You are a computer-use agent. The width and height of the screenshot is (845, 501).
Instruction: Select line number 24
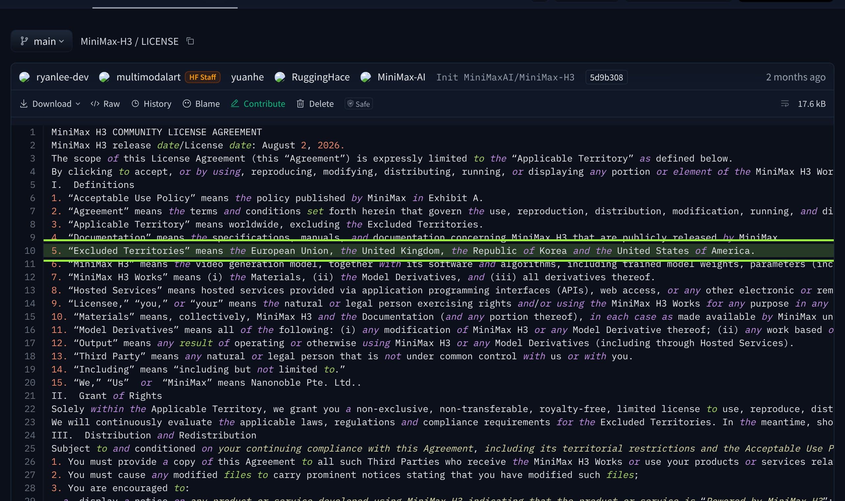pos(30,435)
